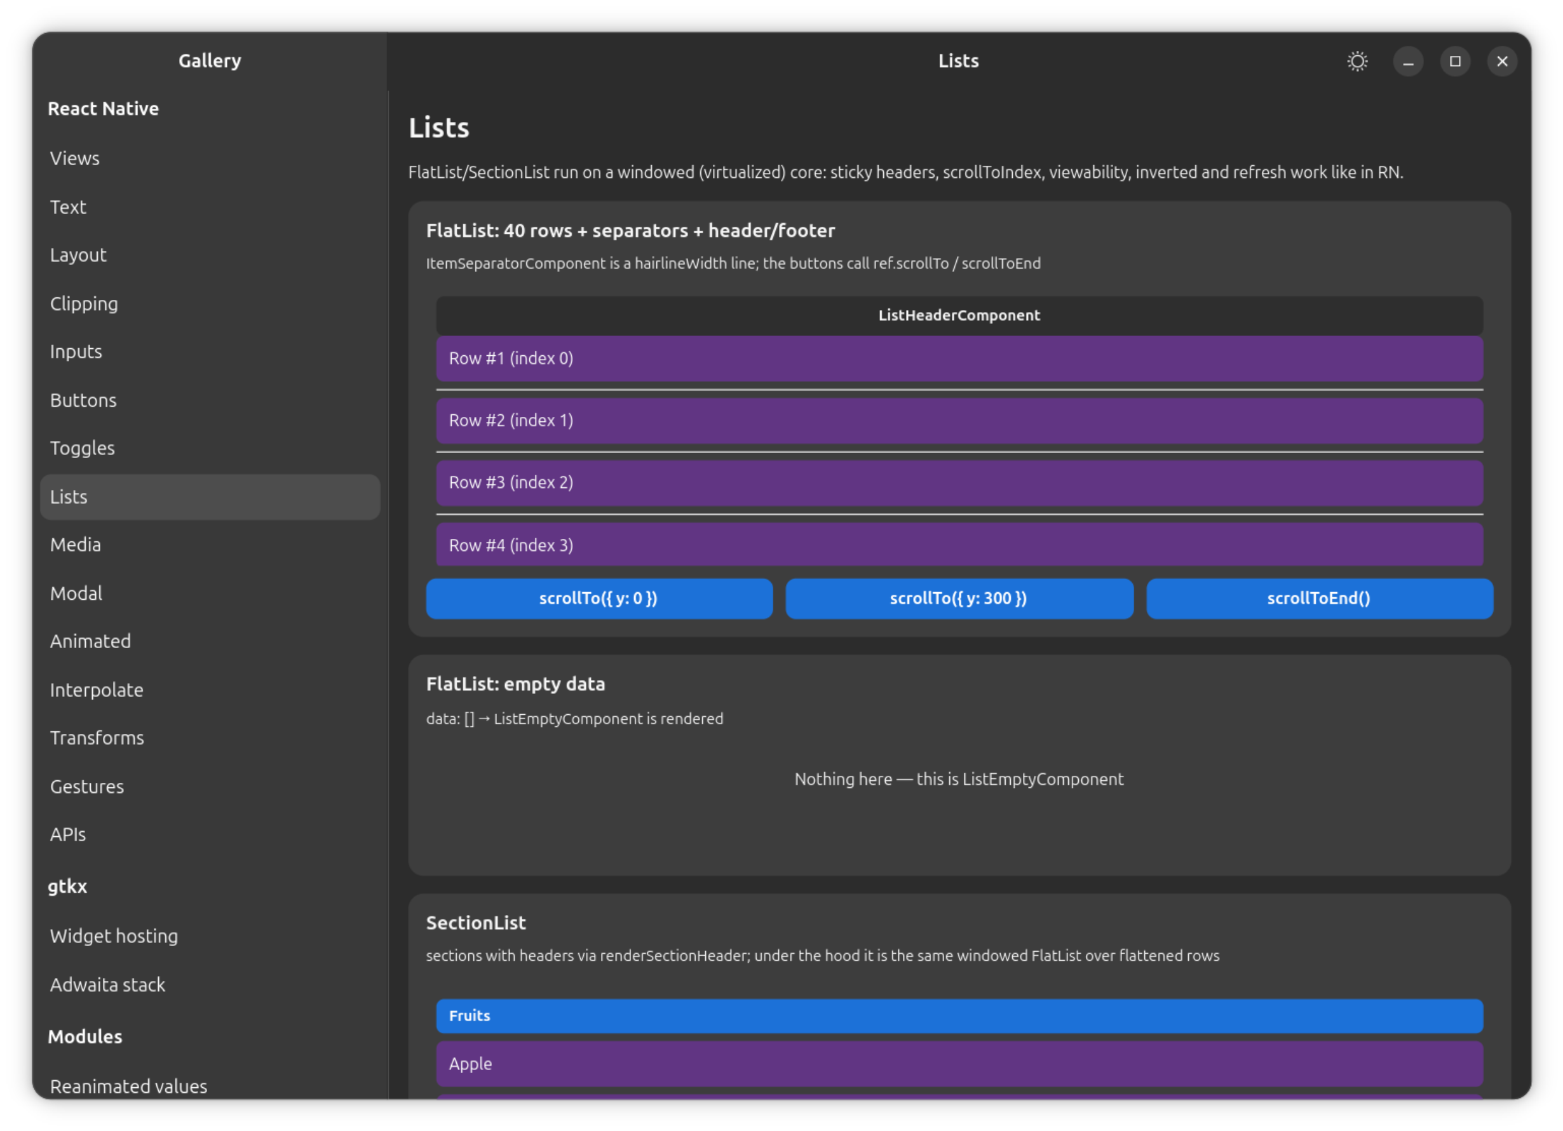Maximize the Gallery window

click(x=1455, y=62)
